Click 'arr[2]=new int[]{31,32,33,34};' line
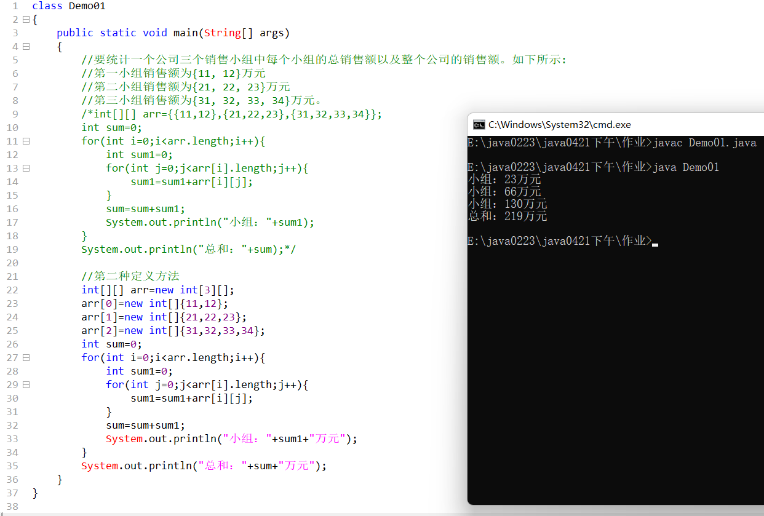764x516 pixels. click(x=173, y=331)
